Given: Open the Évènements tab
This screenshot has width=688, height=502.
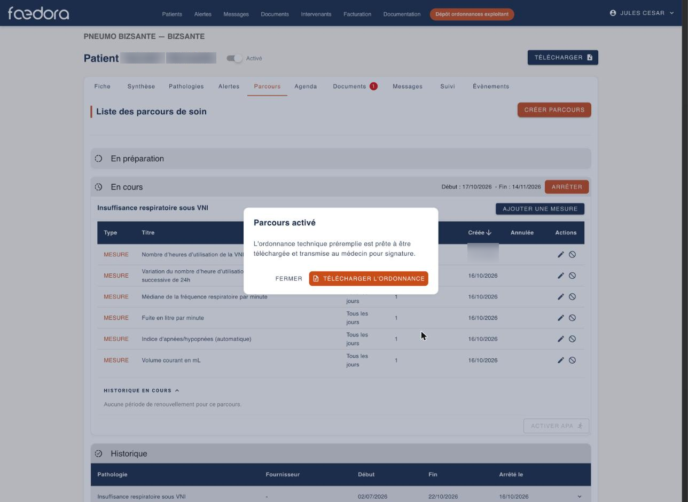Looking at the screenshot, I should pos(491,87).
